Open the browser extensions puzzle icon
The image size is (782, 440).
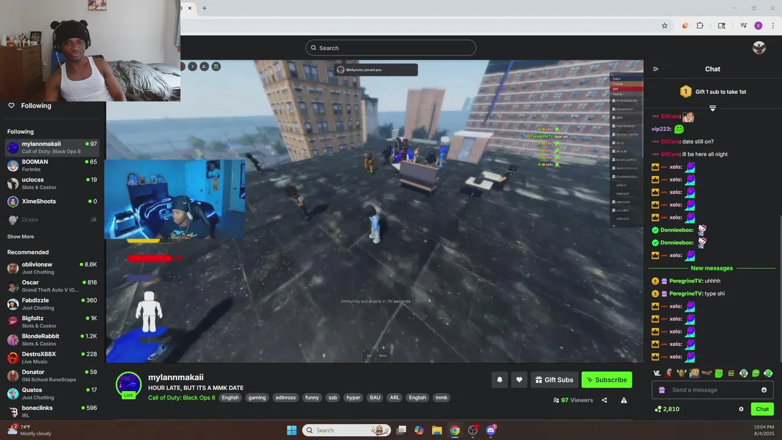coord(700,26)
